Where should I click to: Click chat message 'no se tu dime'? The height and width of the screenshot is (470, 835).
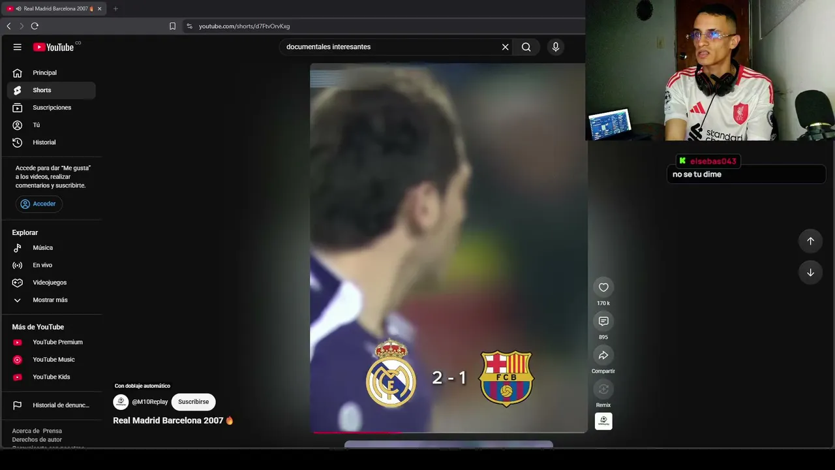pyautogui.click(x=697, y=174)
